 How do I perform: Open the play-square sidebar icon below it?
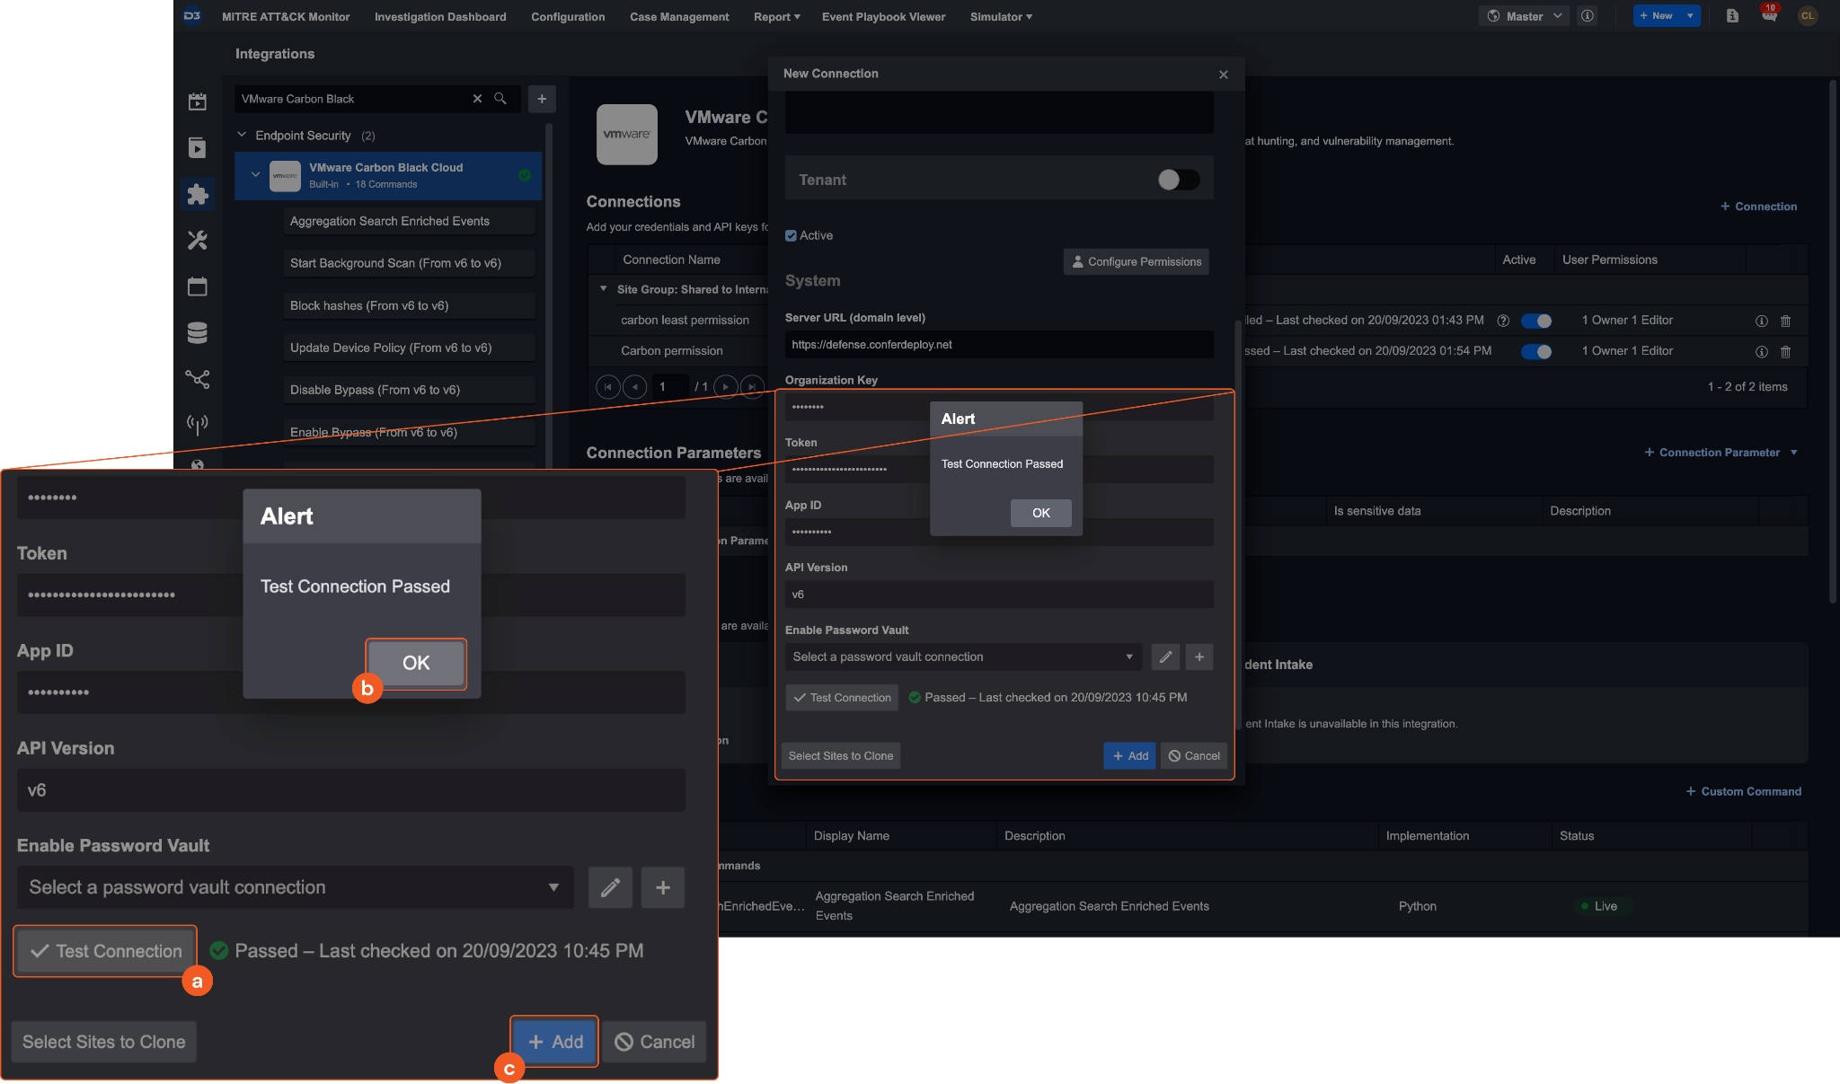tap(198, 148)
